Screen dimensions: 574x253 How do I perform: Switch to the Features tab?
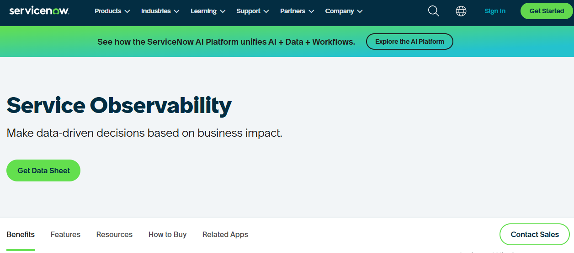tap(65, 234)
